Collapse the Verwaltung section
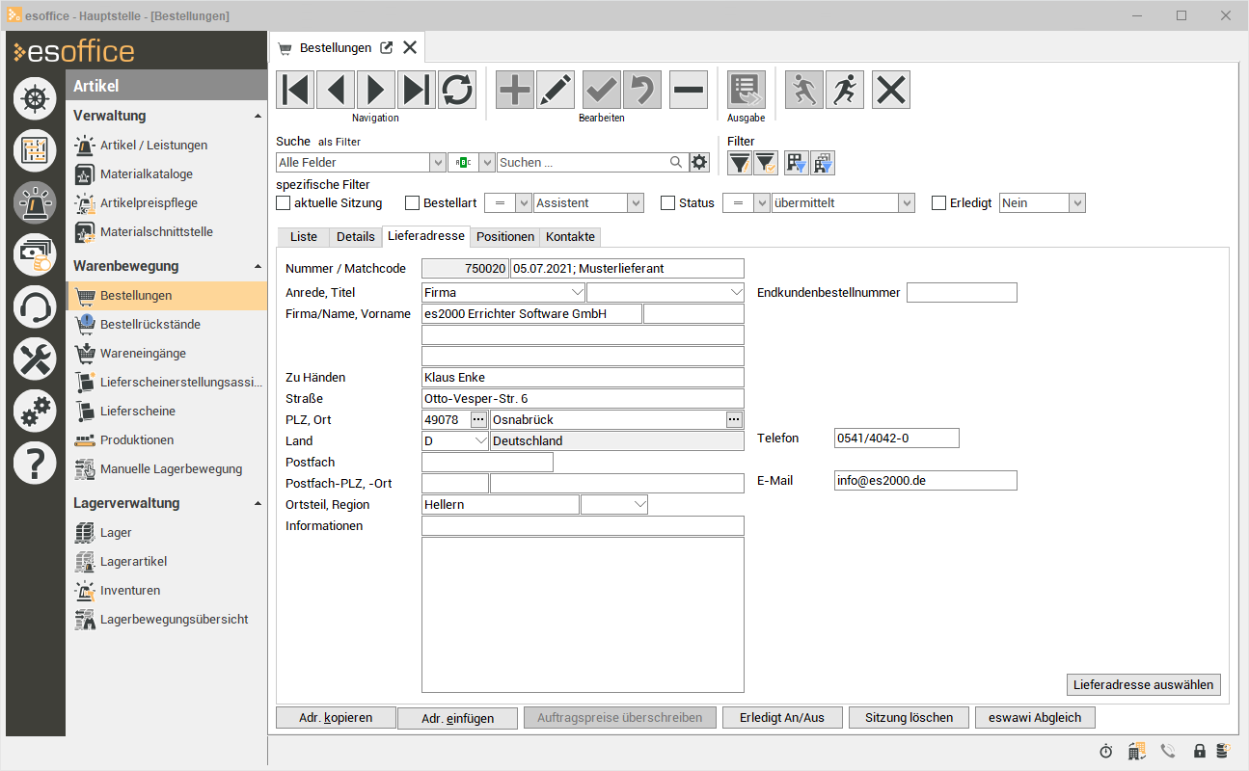This screenshot has width=1249, height=771. pos(258,116)
